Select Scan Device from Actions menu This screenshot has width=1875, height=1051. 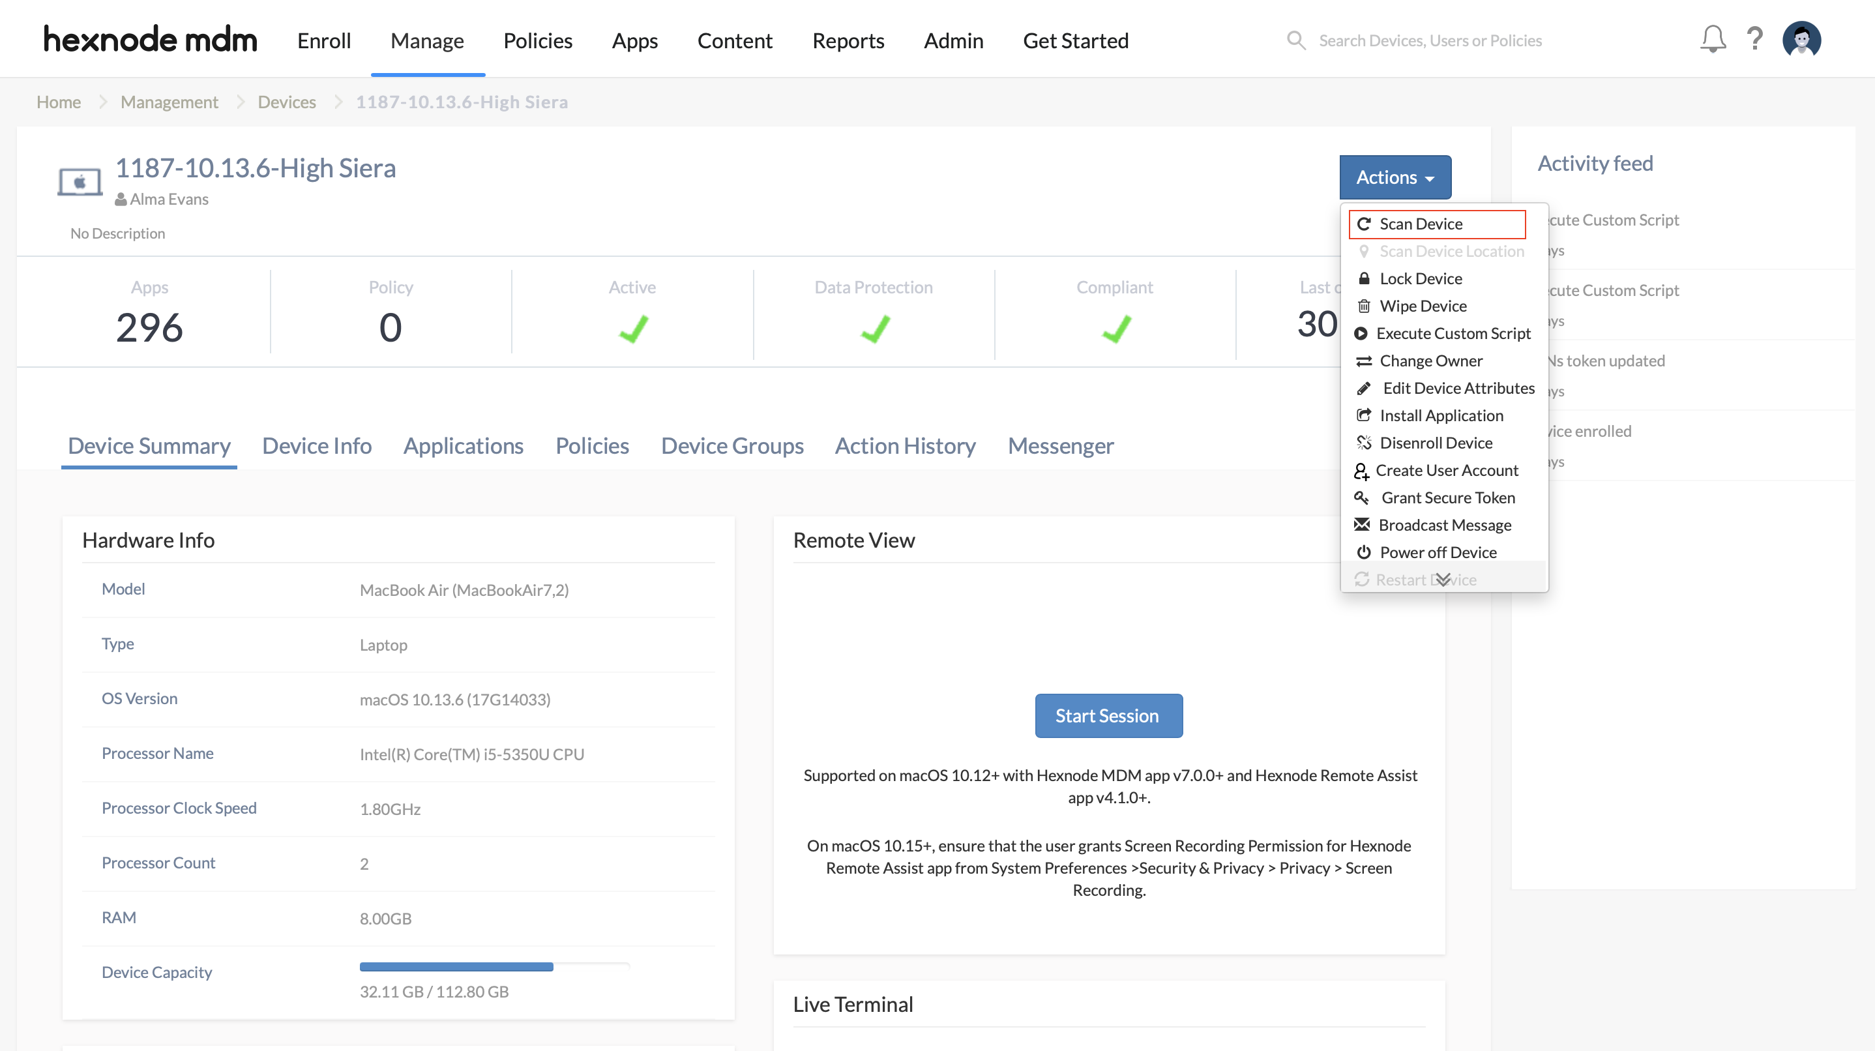tap(1437, 224)
